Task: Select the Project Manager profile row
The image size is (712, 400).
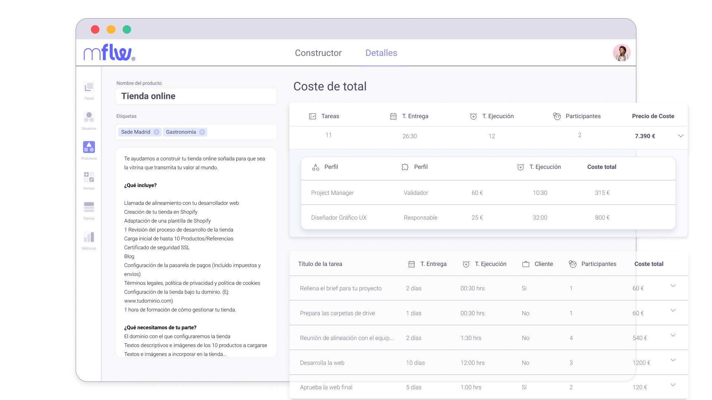Action: (x=488, y=193)
